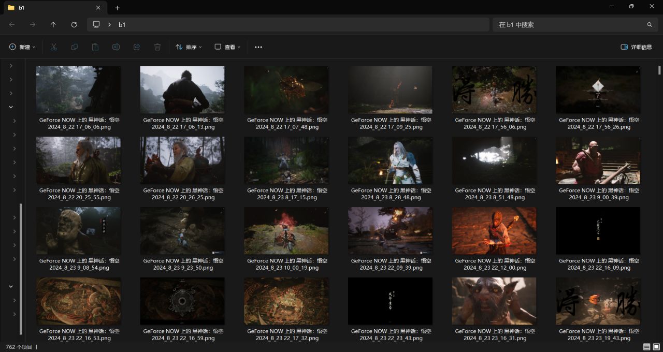
Task: Refresh the current folder view
Action: click(74, 24)
